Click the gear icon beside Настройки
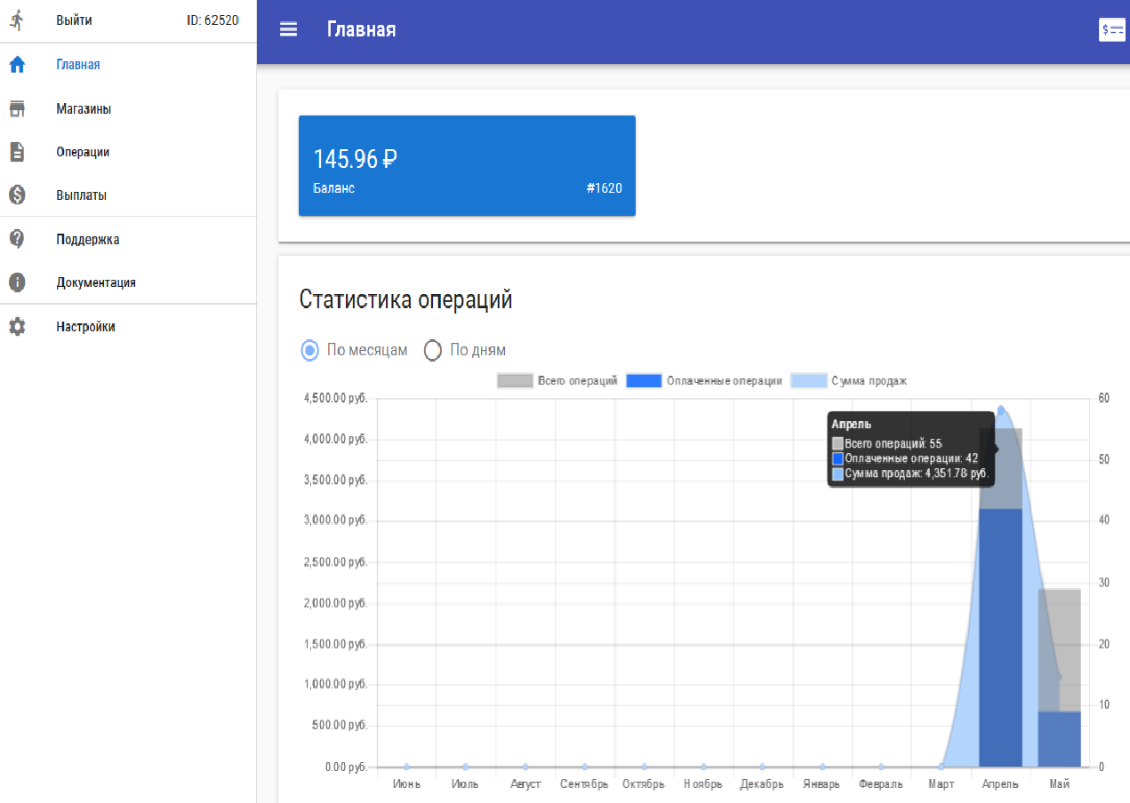Viewport: 1130px width, 803px height. click(x=17, y=326)
